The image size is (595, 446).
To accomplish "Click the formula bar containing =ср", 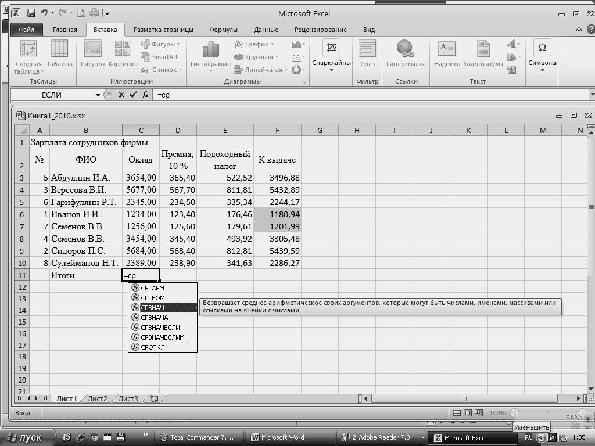I will (370, 95).
